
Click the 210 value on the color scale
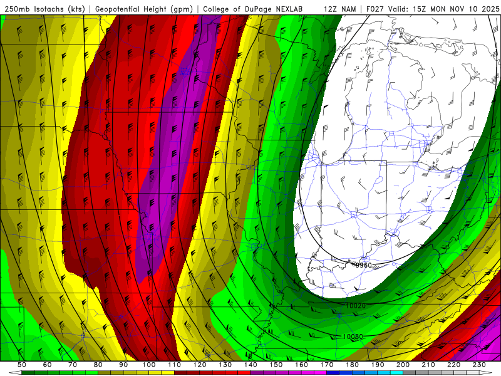(x=428, y=365)
